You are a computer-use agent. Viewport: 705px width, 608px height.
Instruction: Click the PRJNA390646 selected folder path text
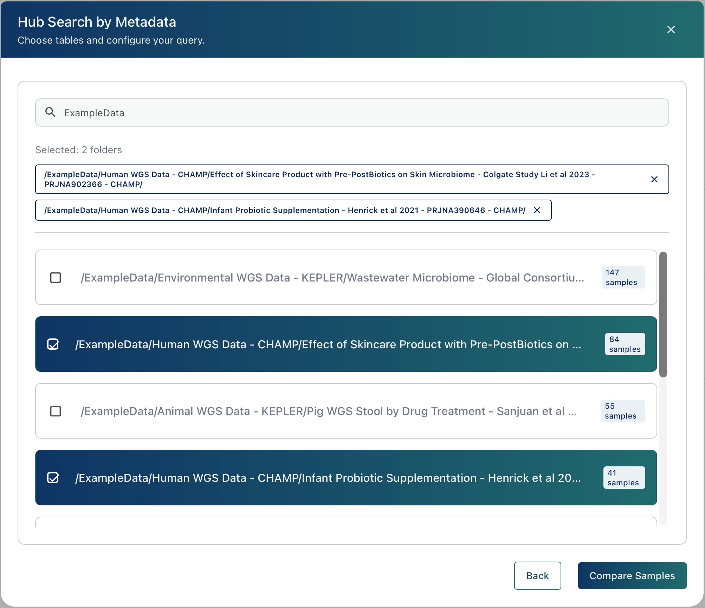point(285,210)
